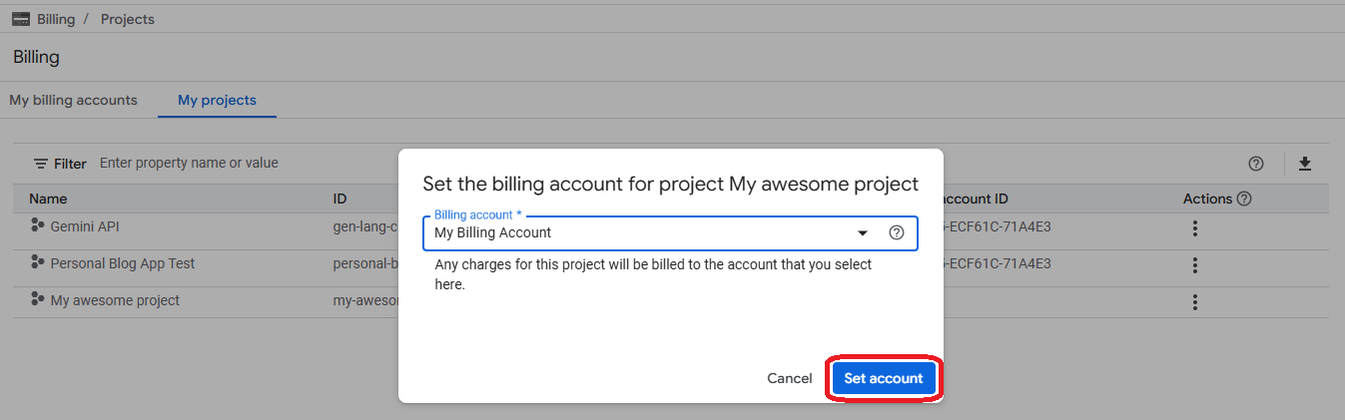
Task: Cancel the billing account dialog
Action: click(789, 378)
